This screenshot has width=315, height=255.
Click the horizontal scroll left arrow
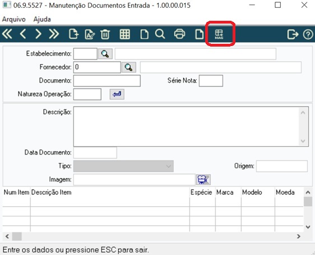click(7, 236)
